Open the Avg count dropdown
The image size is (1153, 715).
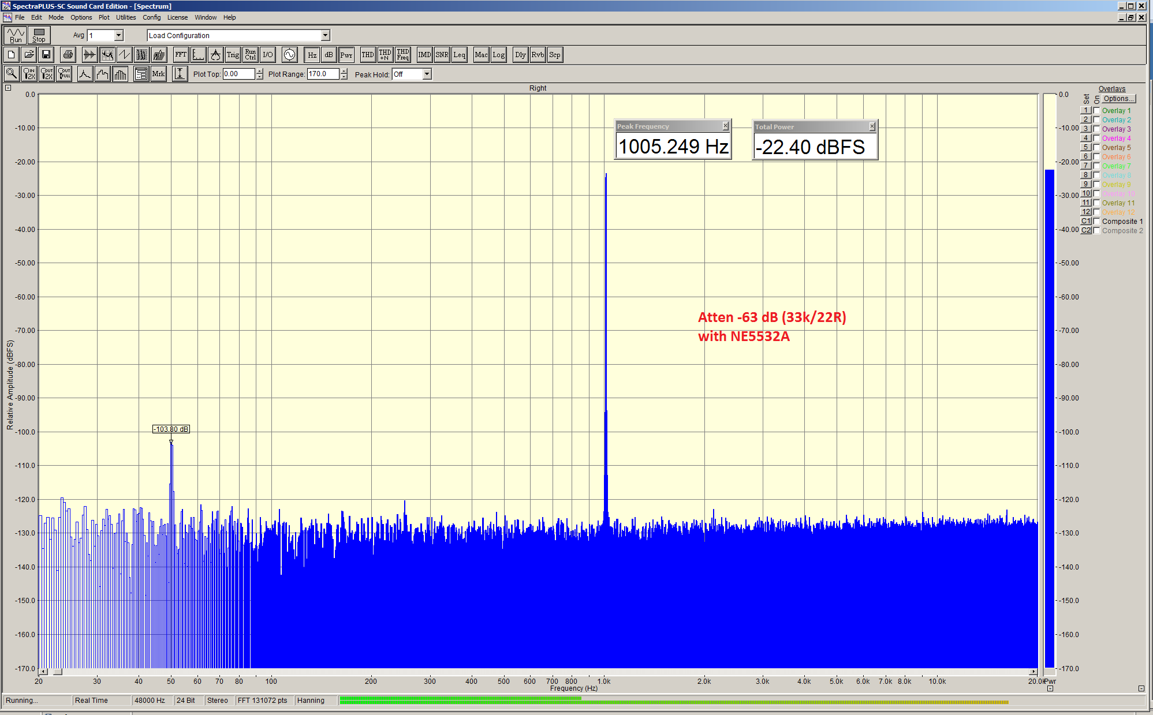[118, 35]
